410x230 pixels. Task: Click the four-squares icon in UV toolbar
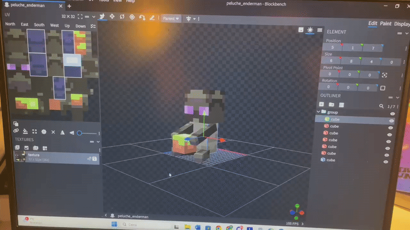click(34, 132)
